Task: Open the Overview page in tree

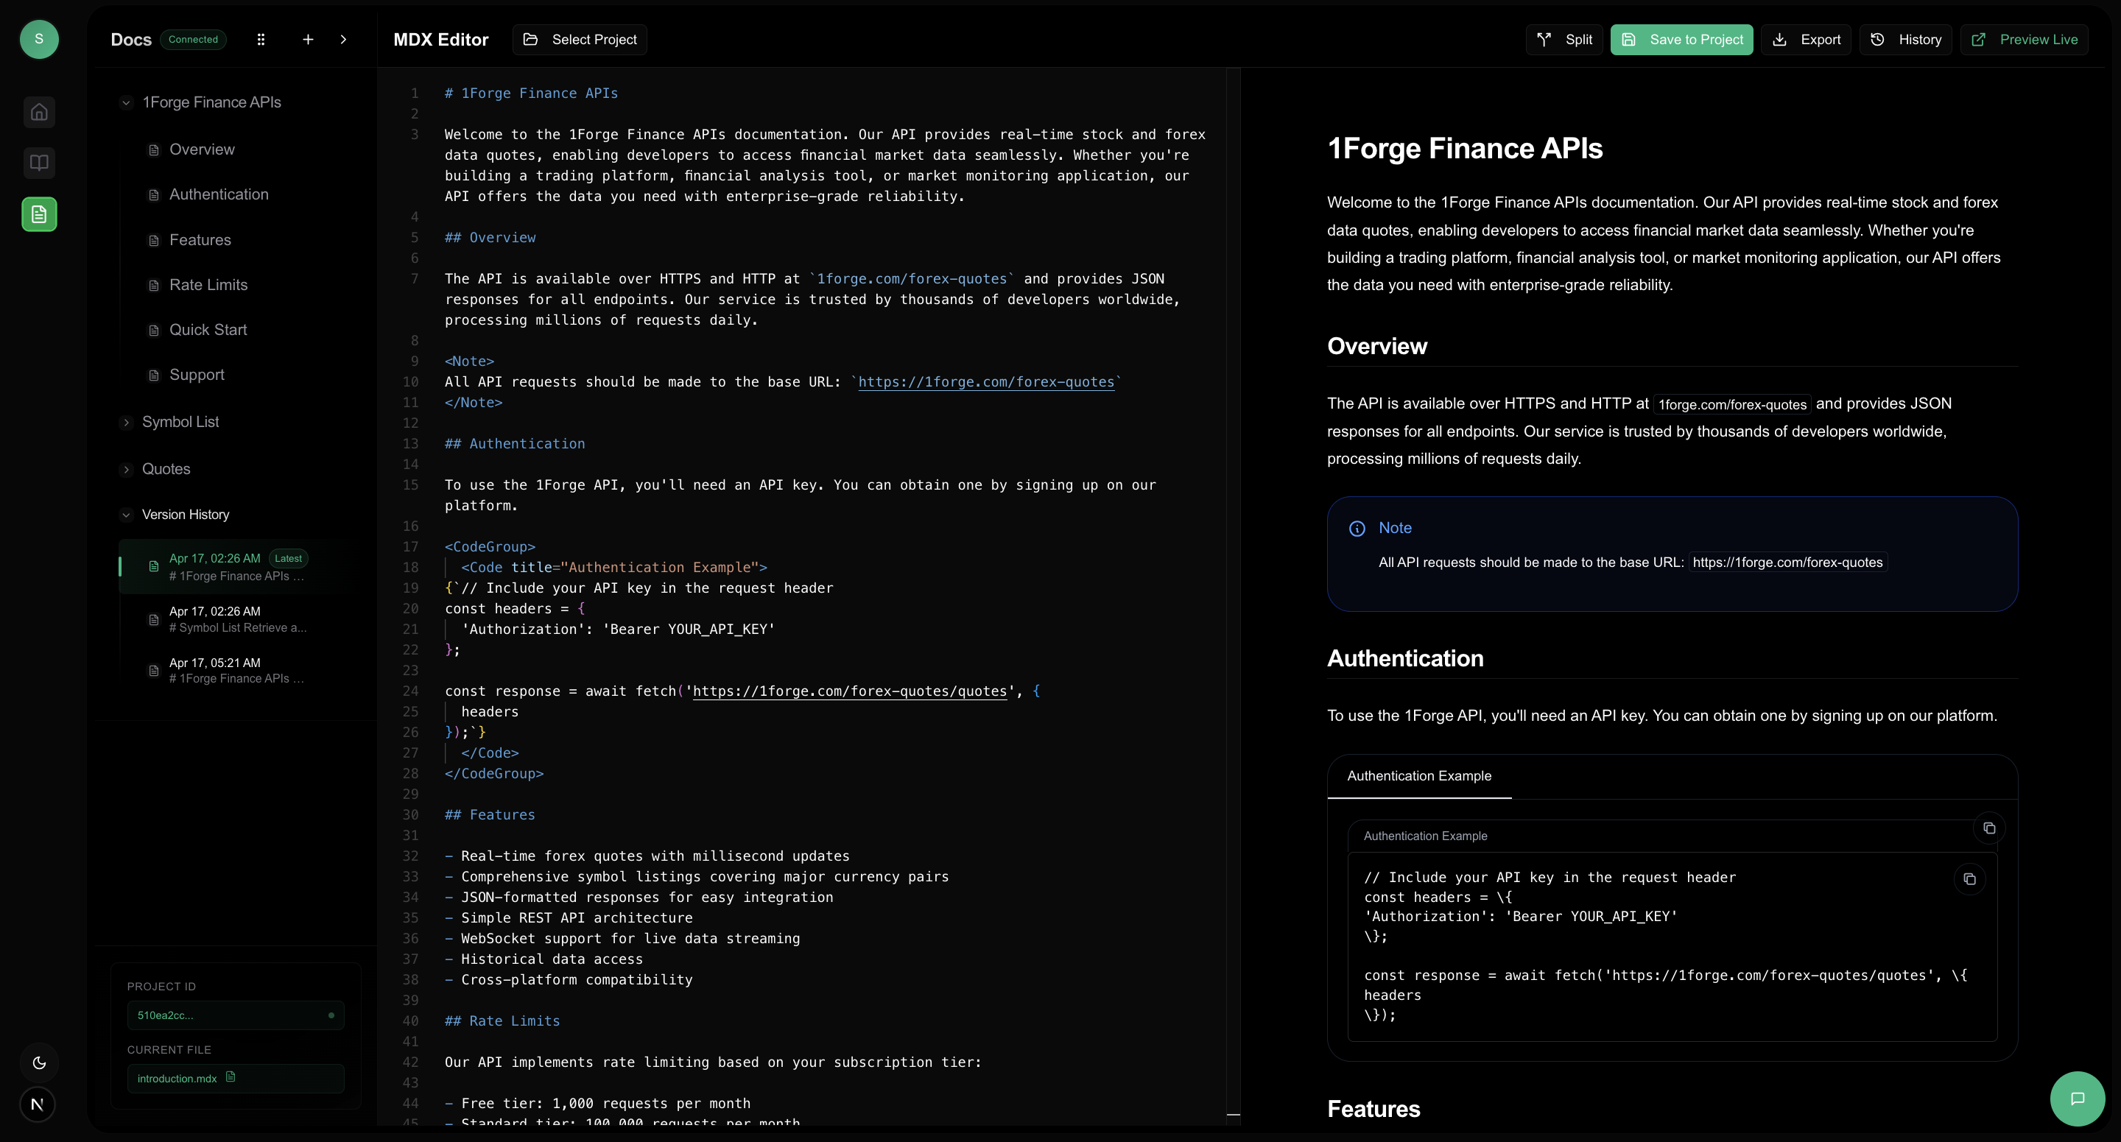Action: 202,150
